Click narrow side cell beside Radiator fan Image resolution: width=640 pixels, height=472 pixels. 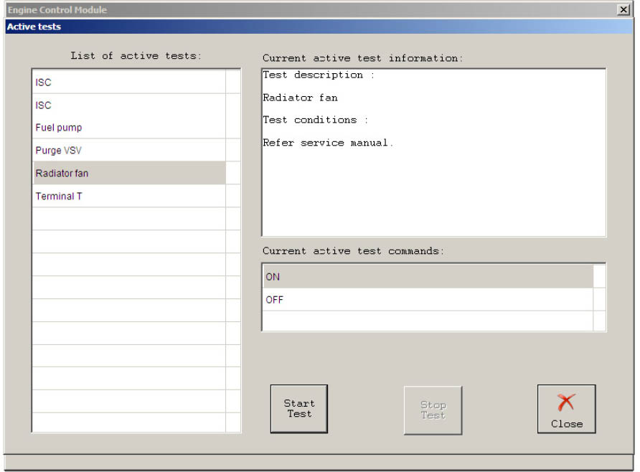pyautogui.click(x=233, y=174)
